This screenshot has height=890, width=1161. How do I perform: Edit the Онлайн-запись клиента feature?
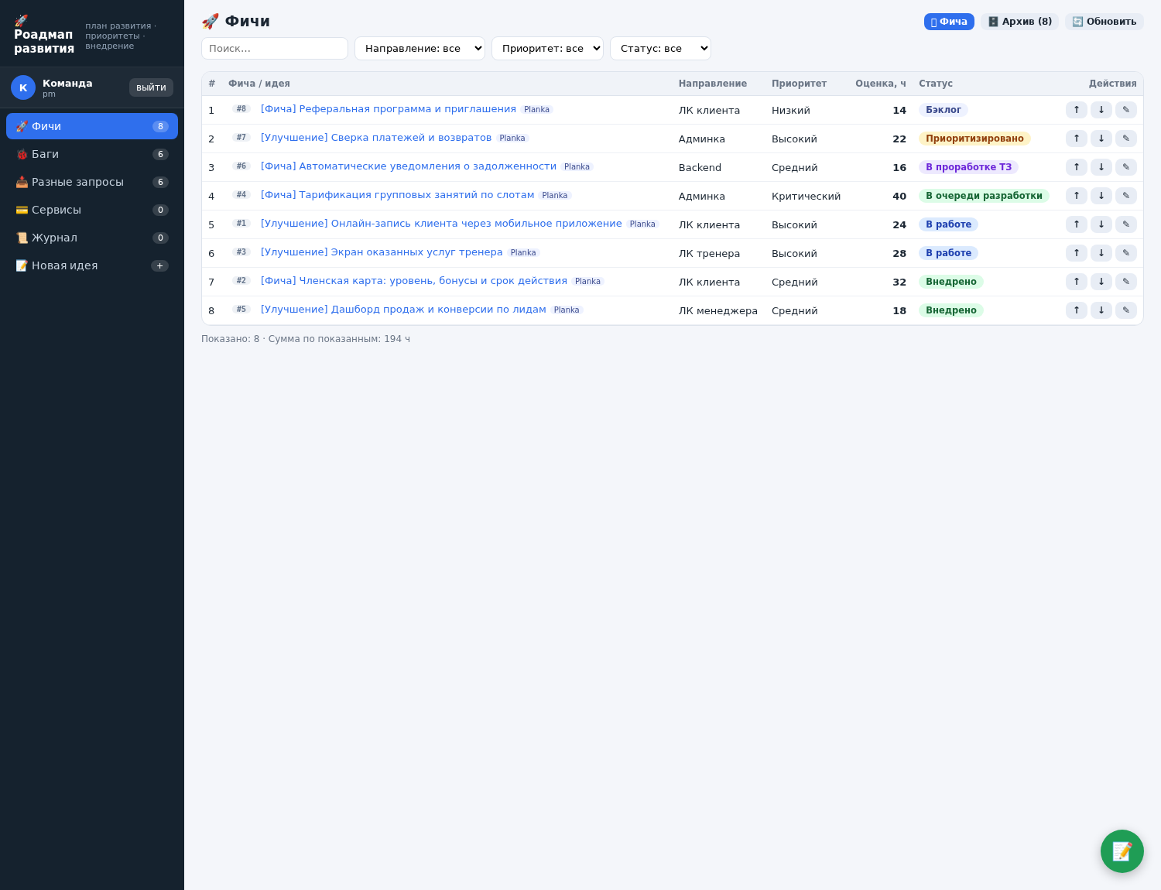(x=1126, y=224)
